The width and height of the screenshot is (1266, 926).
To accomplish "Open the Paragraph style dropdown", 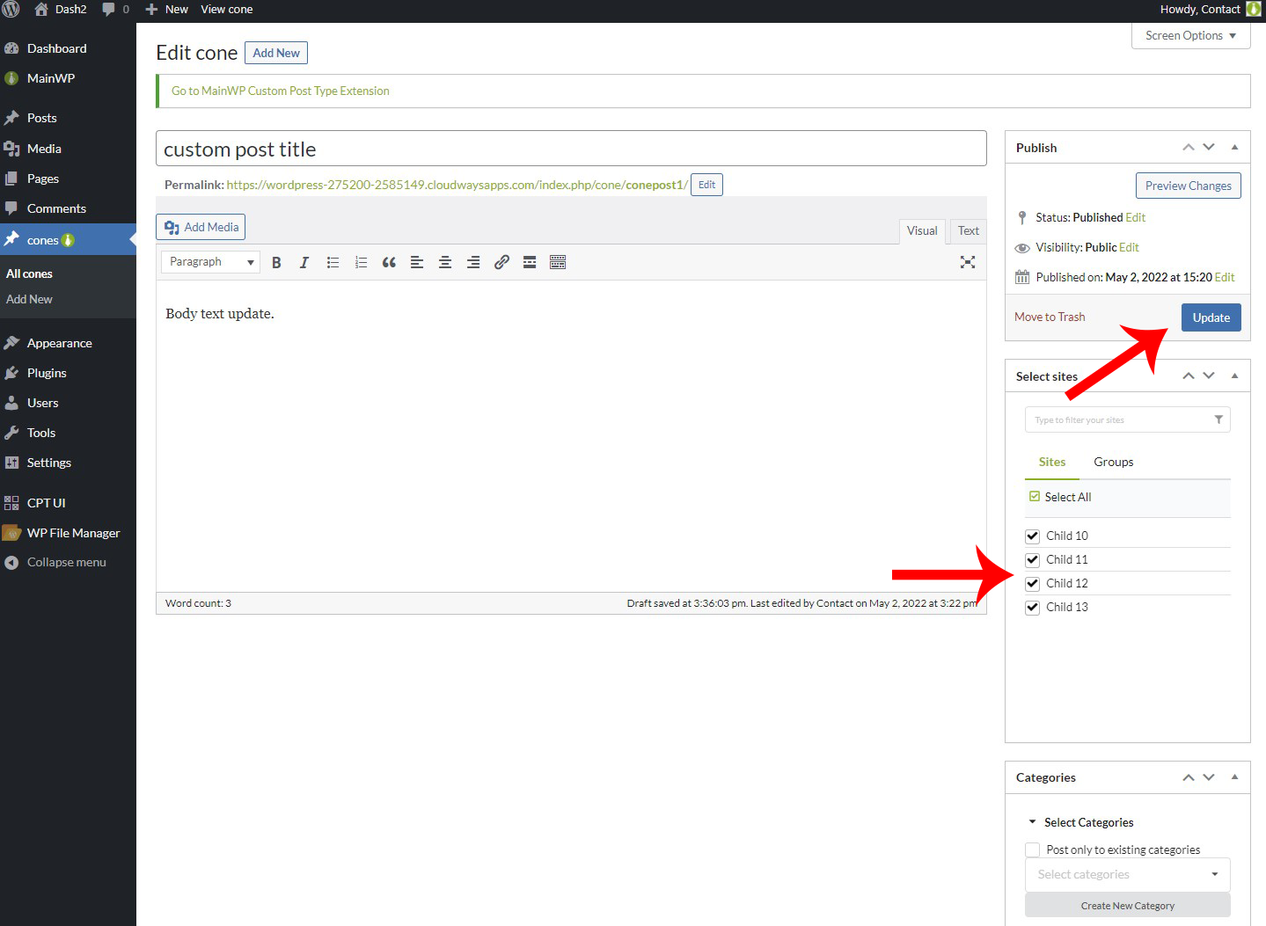I will (x=209, y=261).
